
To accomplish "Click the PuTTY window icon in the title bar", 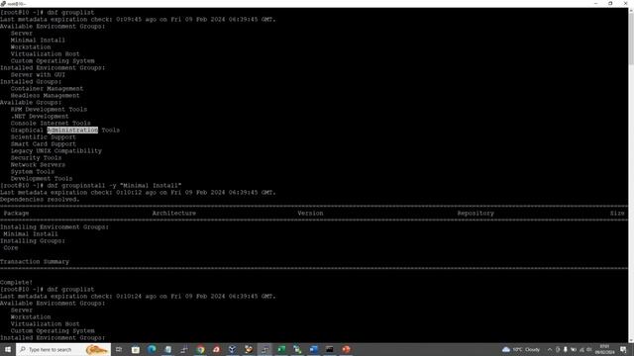I will pos(3,3).
